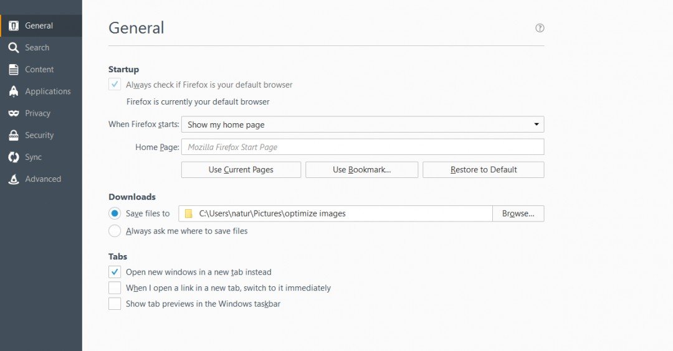
Task: Click the Applications rocket icon in sidebar
Action: [13, 91]
